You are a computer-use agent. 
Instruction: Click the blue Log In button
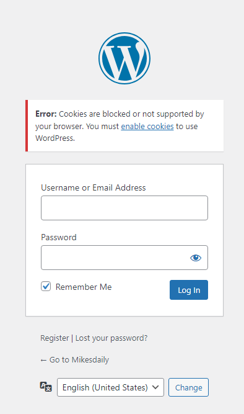[189, 290]
